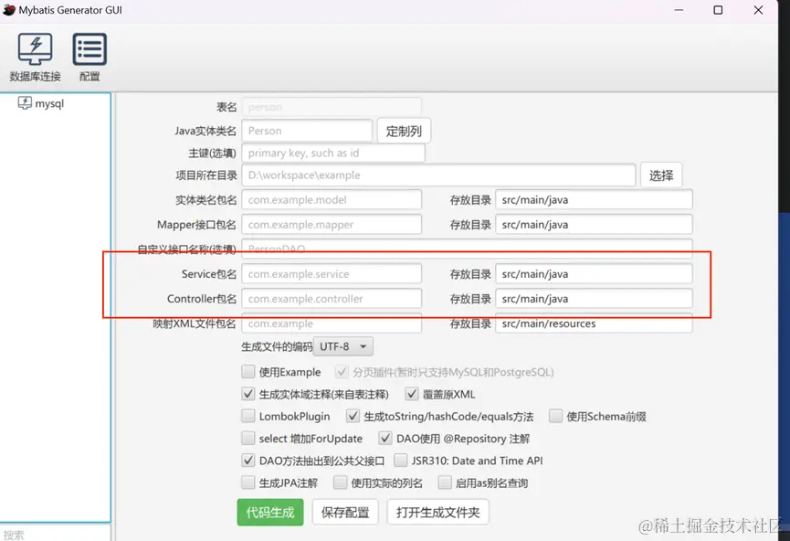Click the 保存配置 button
The width and height of the screenshot is (790, 541).
pos(345,513)
